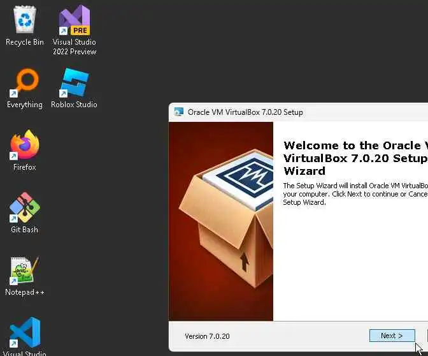Viewport: 428px width, 356px height.
Task: Click the 'Oracle VM VirtualBox 7.0.20 Setup' title
Action: pyautogui.click(x=245, y=112)
